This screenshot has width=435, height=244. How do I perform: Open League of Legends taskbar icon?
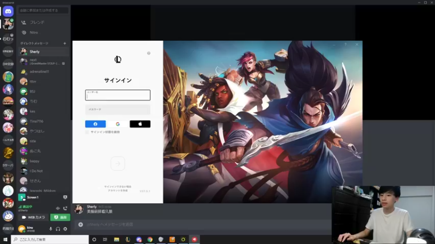click(x=128, y=240)
